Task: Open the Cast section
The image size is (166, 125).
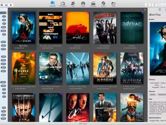Action: (73, 4)
